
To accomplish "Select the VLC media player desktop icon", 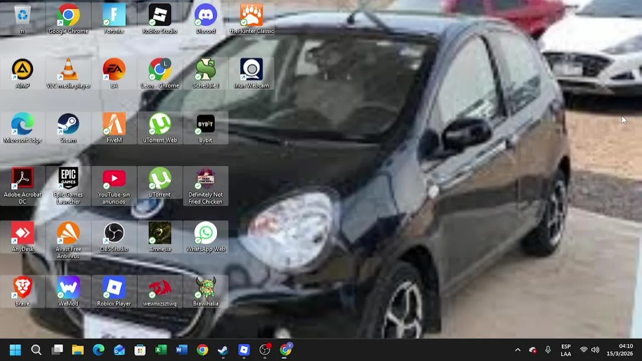I will (68, 74).
